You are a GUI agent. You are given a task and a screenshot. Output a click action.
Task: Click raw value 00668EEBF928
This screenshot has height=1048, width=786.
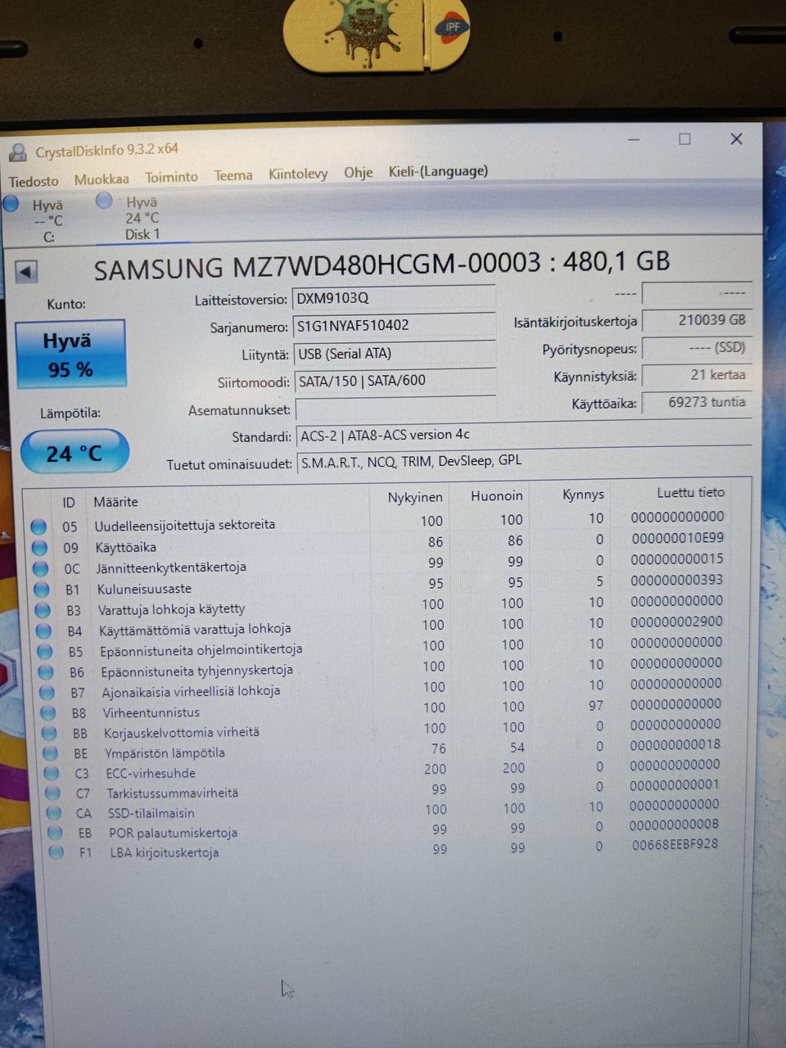coord(675,844)
